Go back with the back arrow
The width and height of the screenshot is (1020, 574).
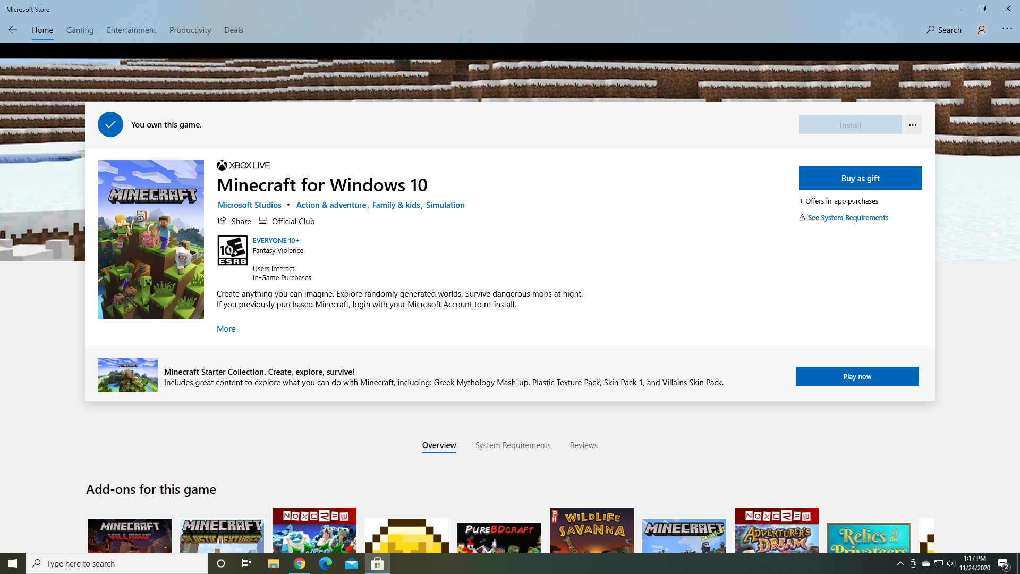pos(13,30)
